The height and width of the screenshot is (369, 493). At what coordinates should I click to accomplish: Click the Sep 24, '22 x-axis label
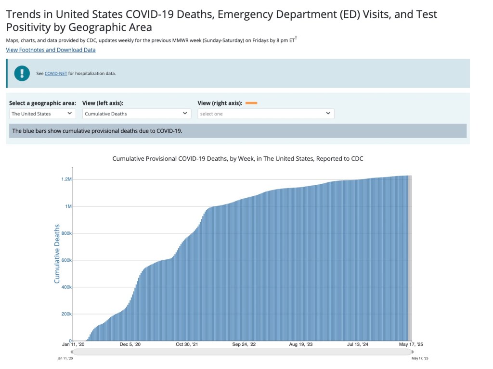(244, 344)
